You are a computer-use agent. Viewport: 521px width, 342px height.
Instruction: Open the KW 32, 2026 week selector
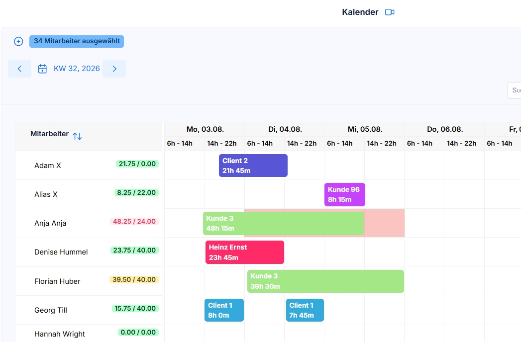77,69
